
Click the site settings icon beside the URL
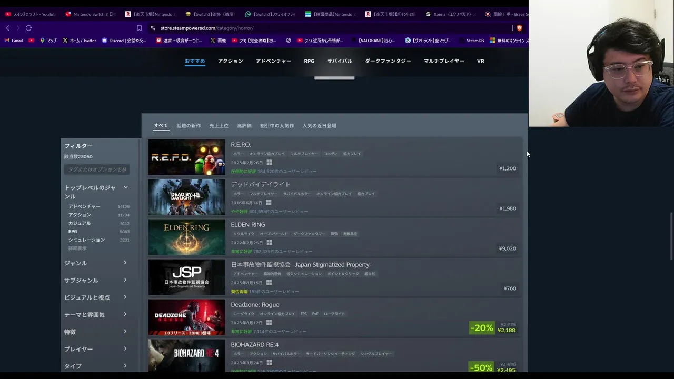click(x=153, y=28)
